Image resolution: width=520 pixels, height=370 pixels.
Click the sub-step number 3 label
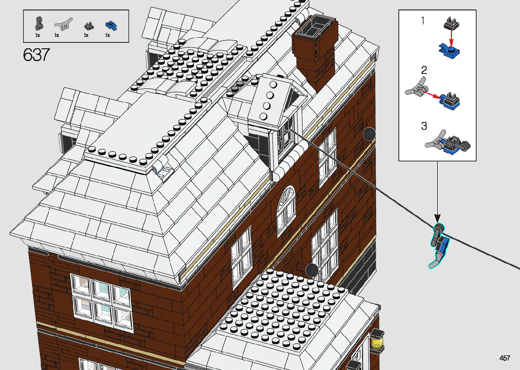tap(424, 126)
